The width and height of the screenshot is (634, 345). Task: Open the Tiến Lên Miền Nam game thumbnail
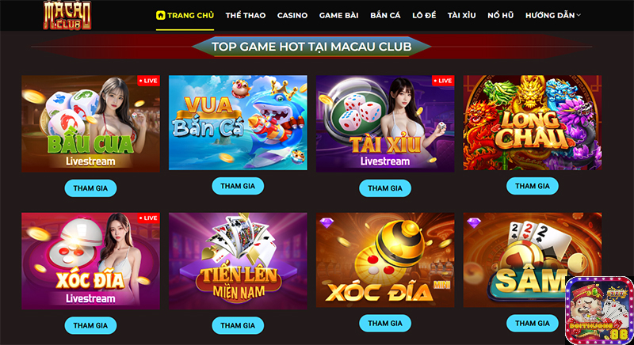tap(238, 261)
